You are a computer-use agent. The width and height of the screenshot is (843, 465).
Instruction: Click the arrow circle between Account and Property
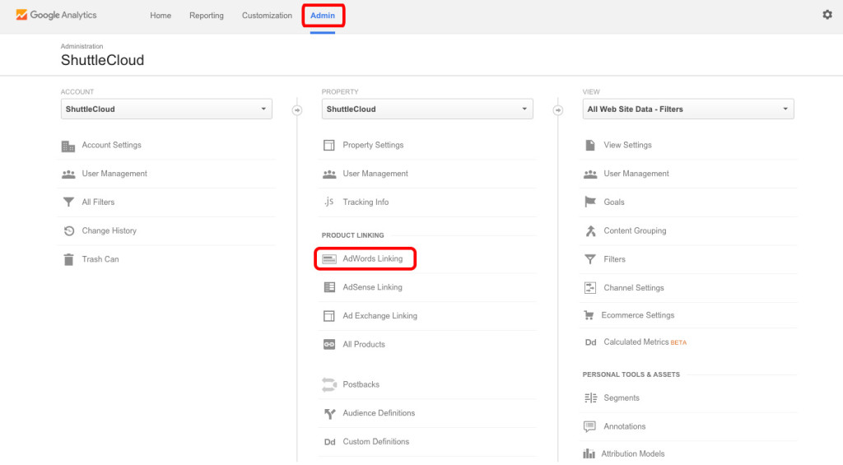[296, 110]
